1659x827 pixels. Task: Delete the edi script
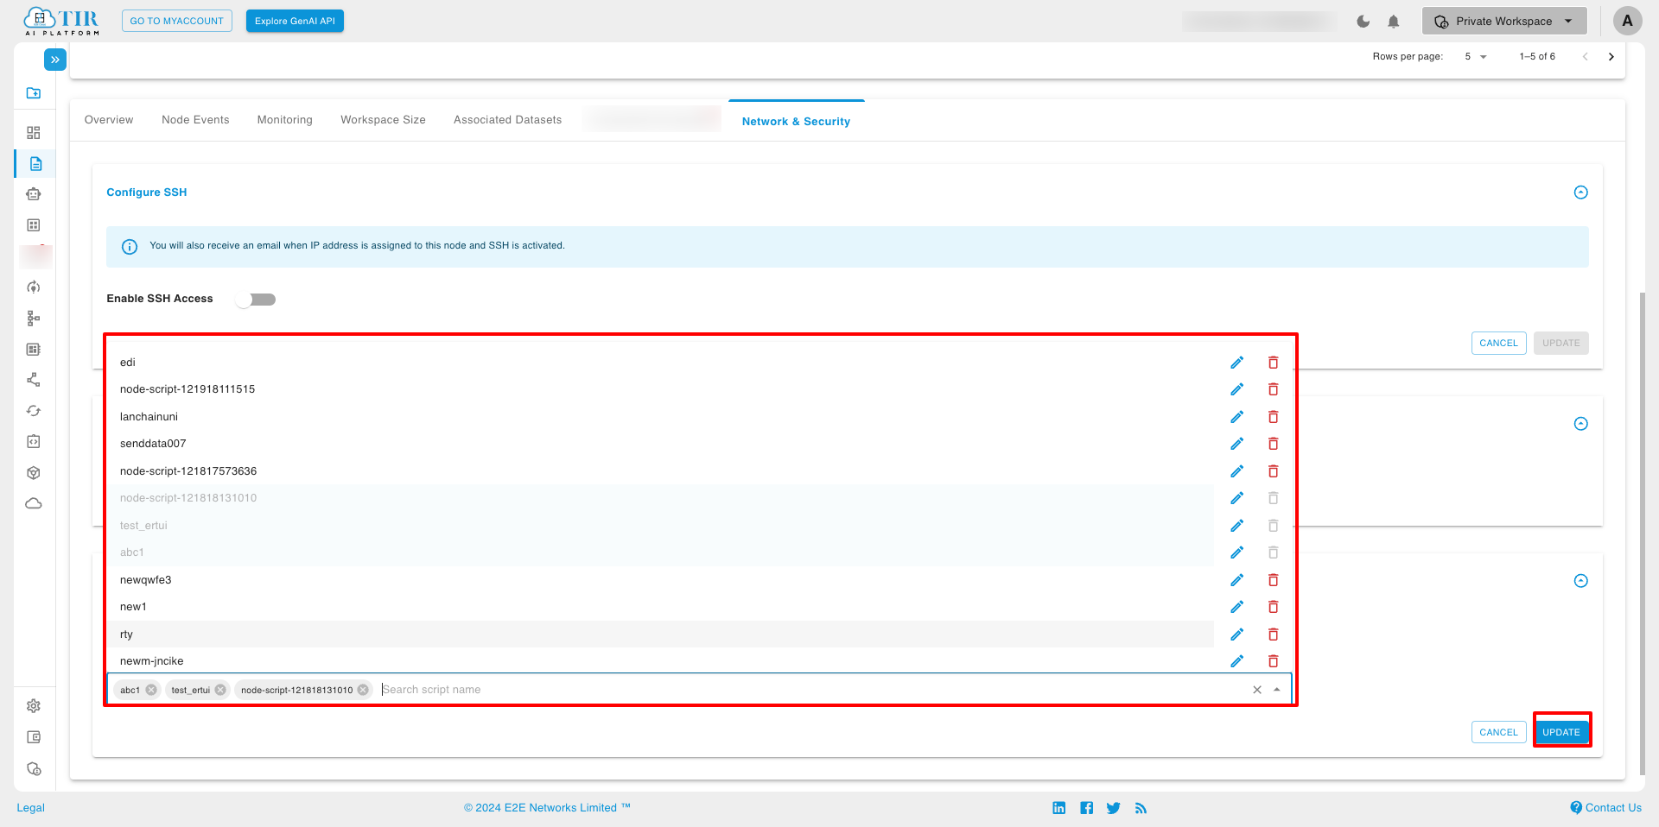pyautogui.click(x=1273, y=363)
